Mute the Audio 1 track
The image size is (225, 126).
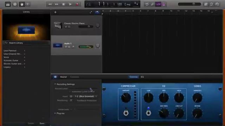coord(66,47)
